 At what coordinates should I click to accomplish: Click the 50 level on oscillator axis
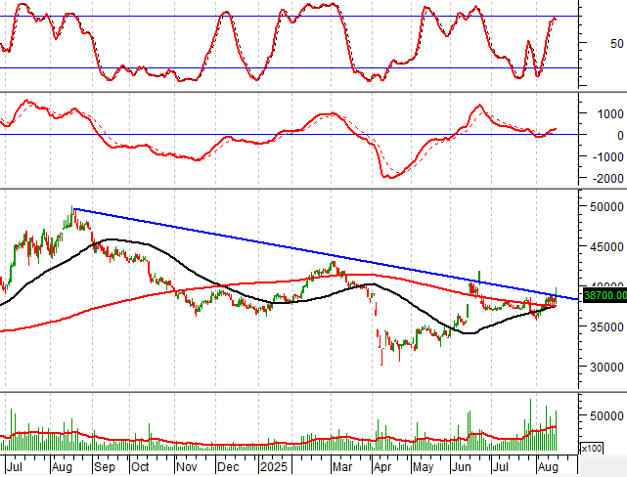615,44
